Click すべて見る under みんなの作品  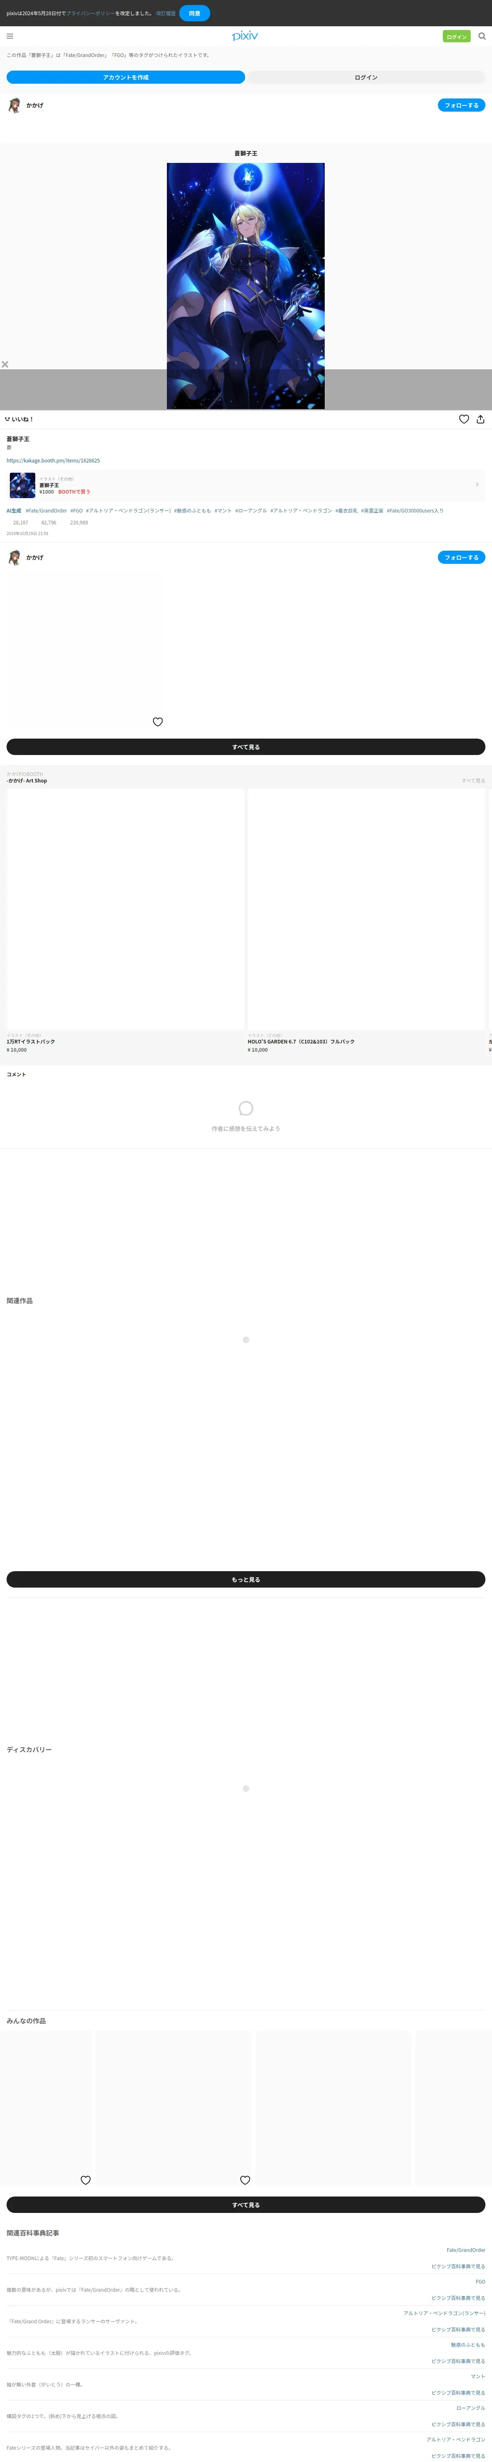click(x=246, y=2205)
